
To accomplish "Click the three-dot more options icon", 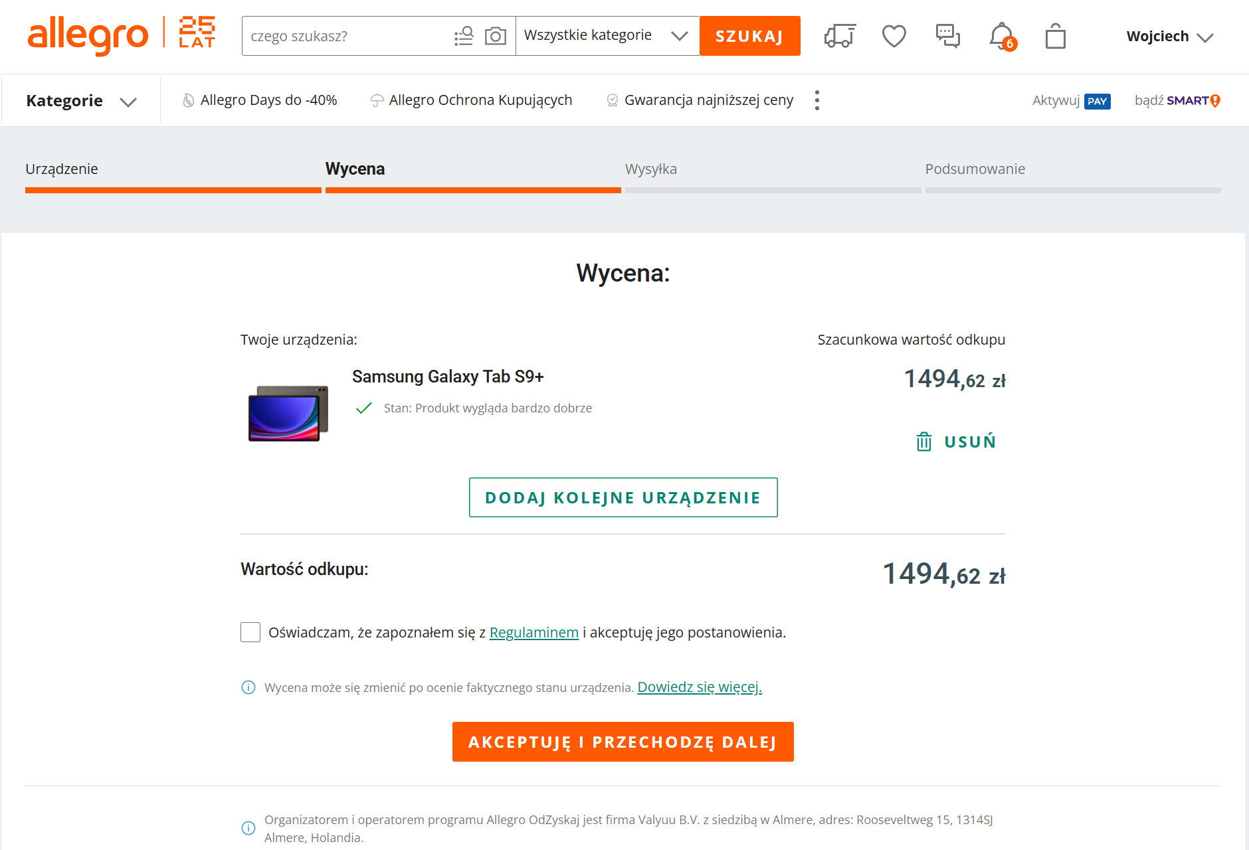I will pyautogui.click(x=817, y=100).
